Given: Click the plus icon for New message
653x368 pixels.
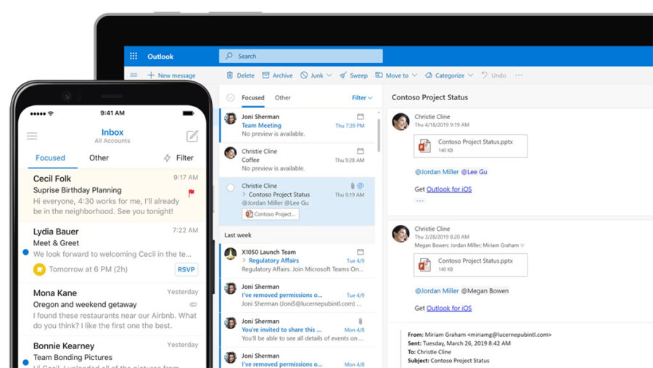Looking at the screenshot, I should click(151, 75).
